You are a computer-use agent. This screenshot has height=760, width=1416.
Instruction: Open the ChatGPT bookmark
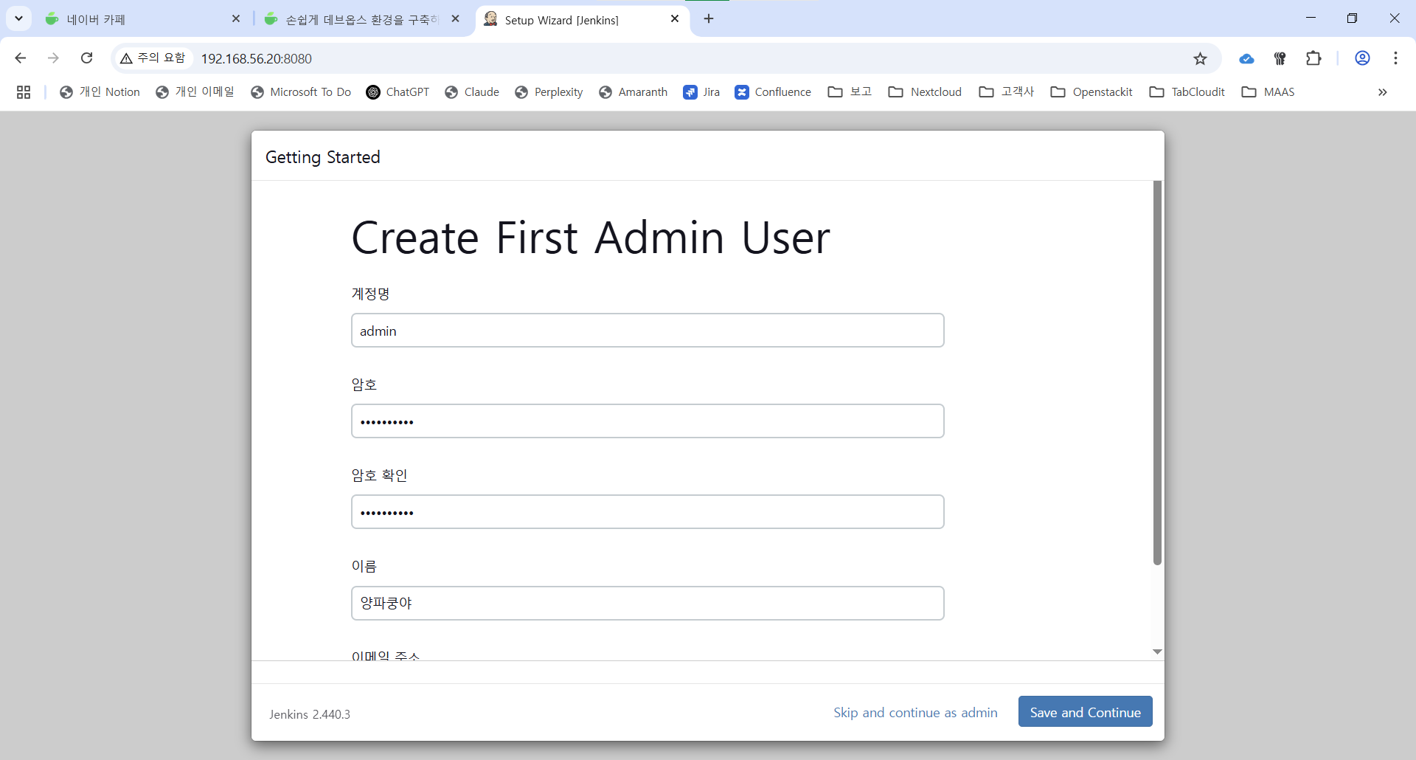398,92
